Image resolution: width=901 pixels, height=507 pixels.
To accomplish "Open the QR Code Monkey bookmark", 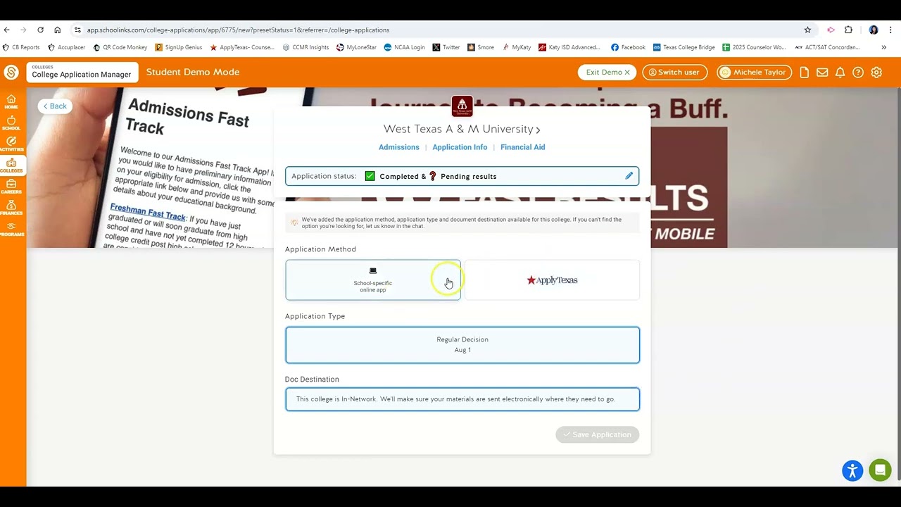I will pos(120,47).
